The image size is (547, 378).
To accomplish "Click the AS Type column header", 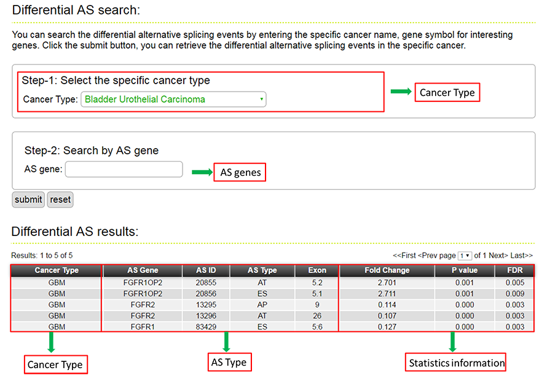I will coord(262,270).
